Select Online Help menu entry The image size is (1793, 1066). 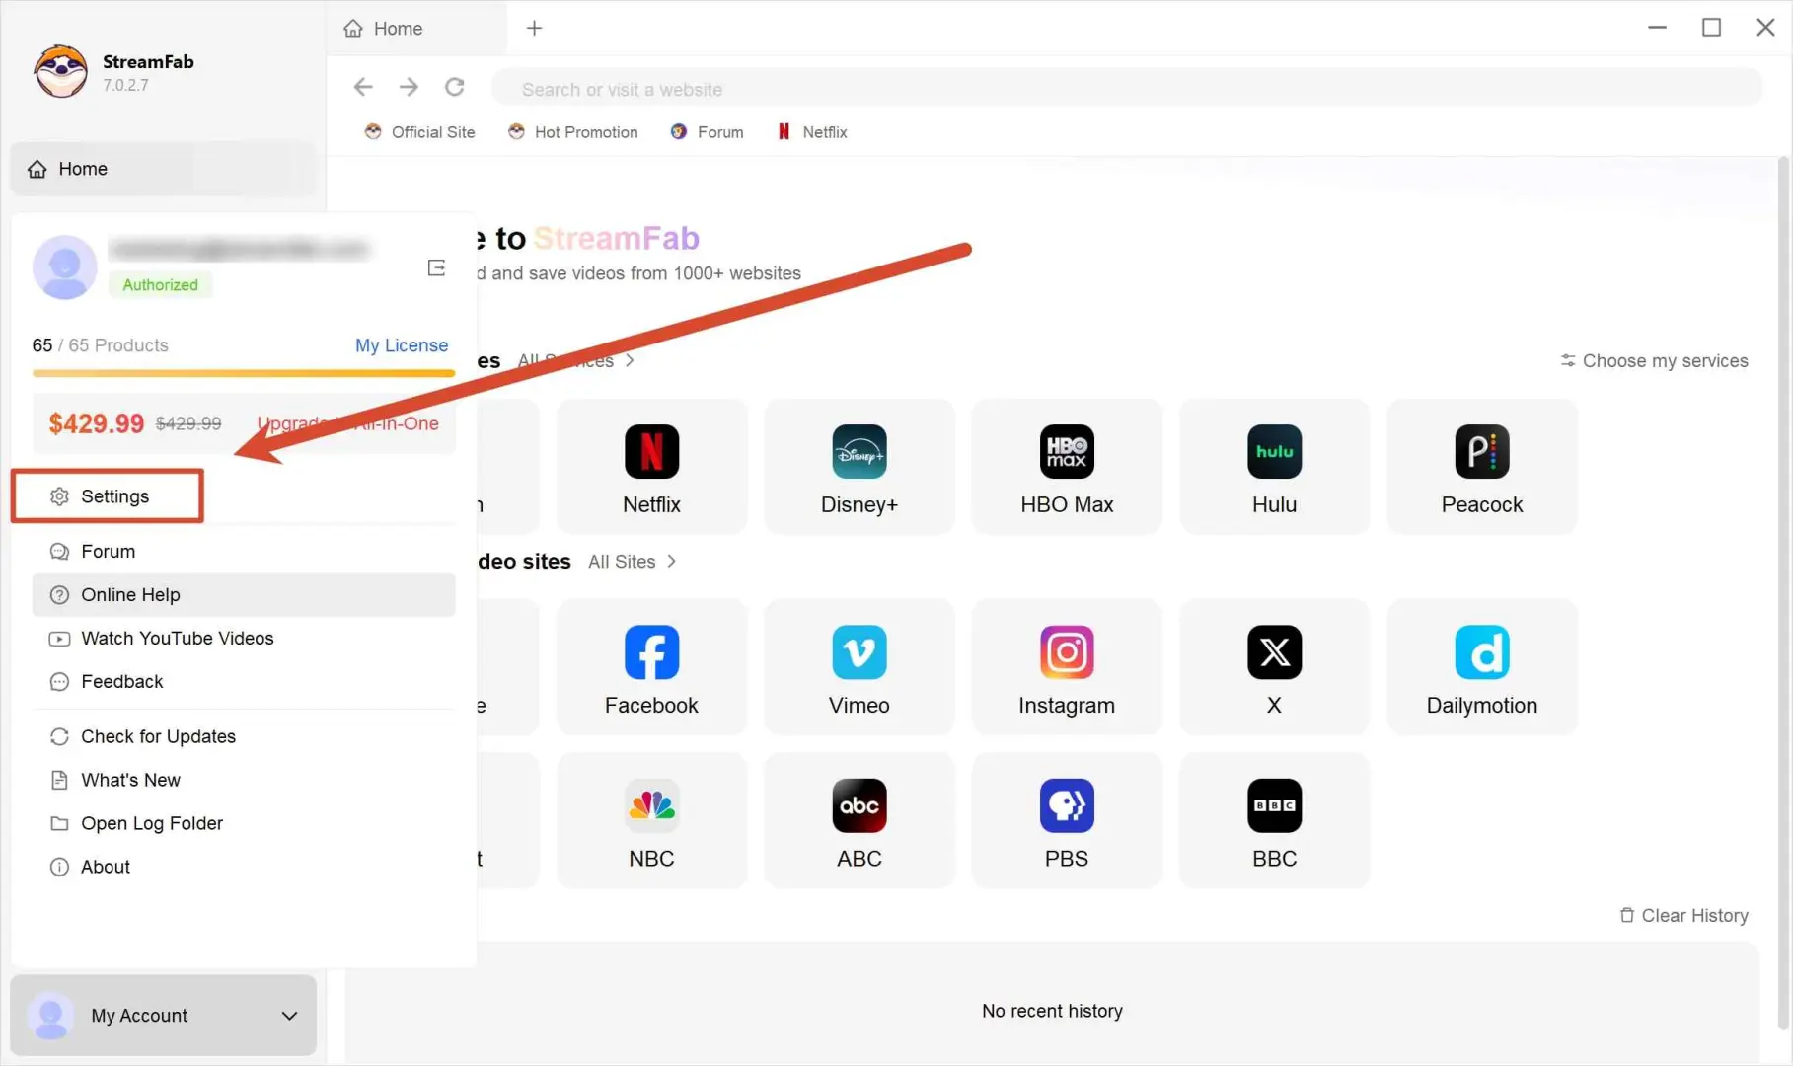244,594
